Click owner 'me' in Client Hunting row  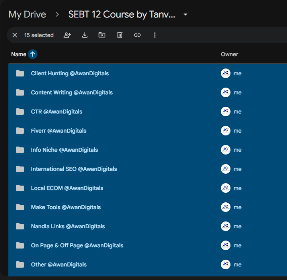tap(237, 74)
